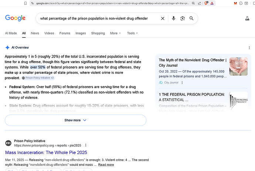Image resolution: width=255 pixels, height=171 pixels.
Task: Click the Google logo
Action: 15,18
